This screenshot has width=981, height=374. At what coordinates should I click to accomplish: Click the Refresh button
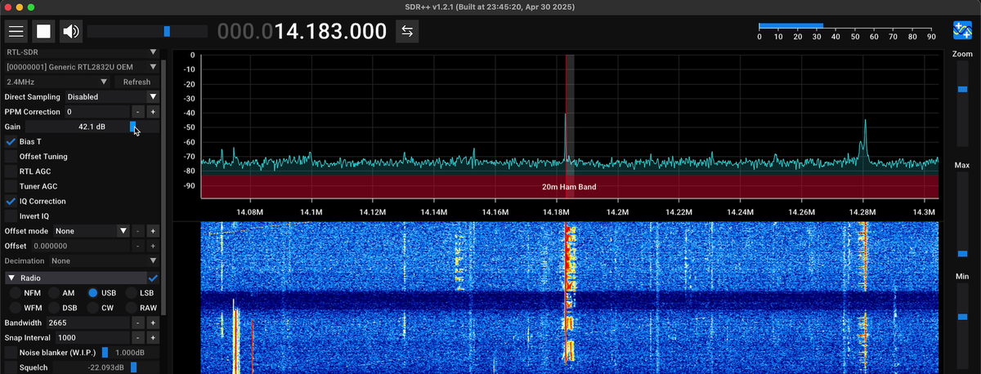137,82
